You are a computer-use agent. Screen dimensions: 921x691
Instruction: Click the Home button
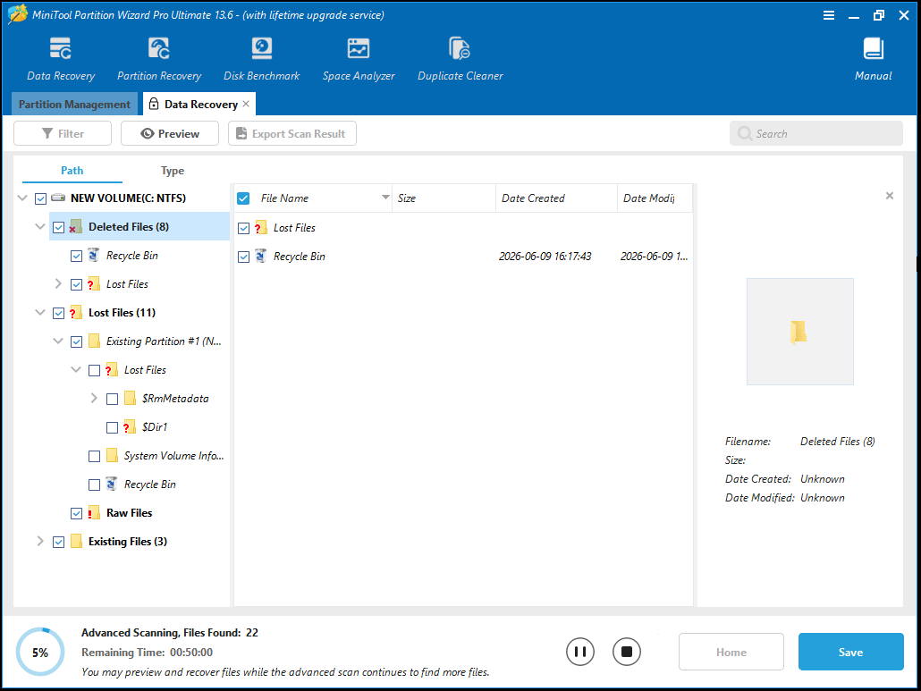(731, 652)
